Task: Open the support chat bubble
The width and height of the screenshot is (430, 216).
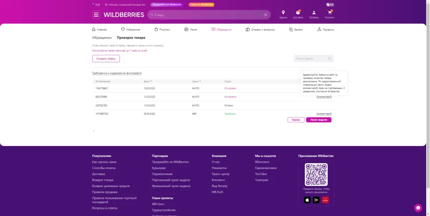Action: (x=418, y=208)
